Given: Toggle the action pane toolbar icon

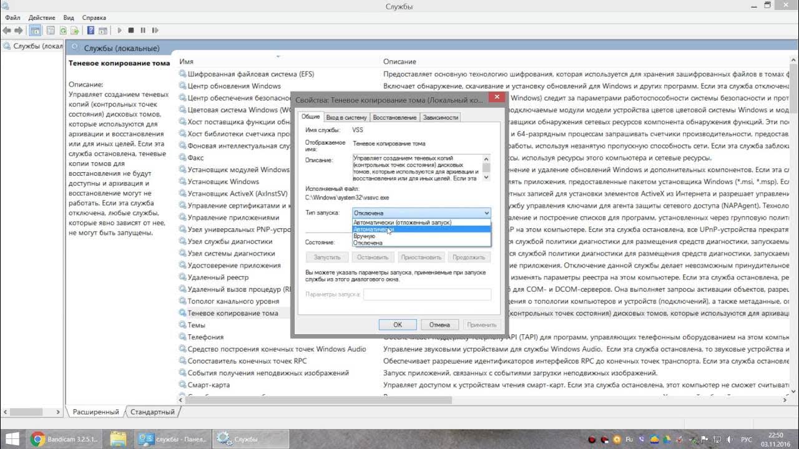Looking at the screenshot, I should [x=103, y=30].
